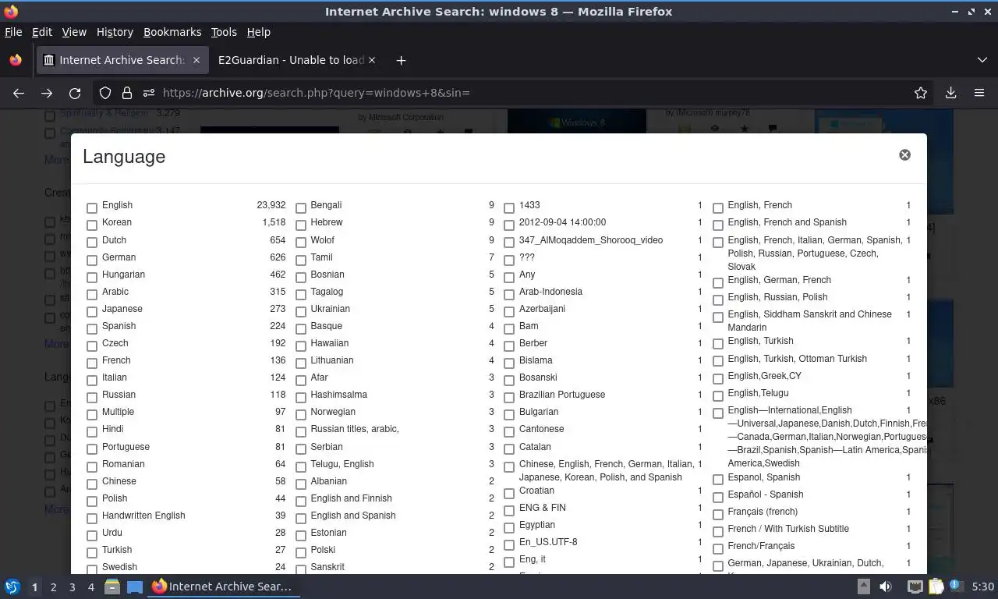This screenshot has height=599, width=998.
Task: Select the Français (french) checkbox
Action: coord(718,514)
